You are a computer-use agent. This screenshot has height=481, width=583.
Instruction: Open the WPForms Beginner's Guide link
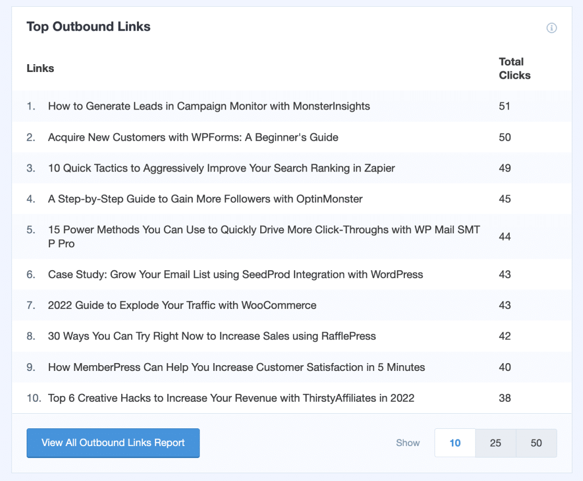tap(193, 138)
